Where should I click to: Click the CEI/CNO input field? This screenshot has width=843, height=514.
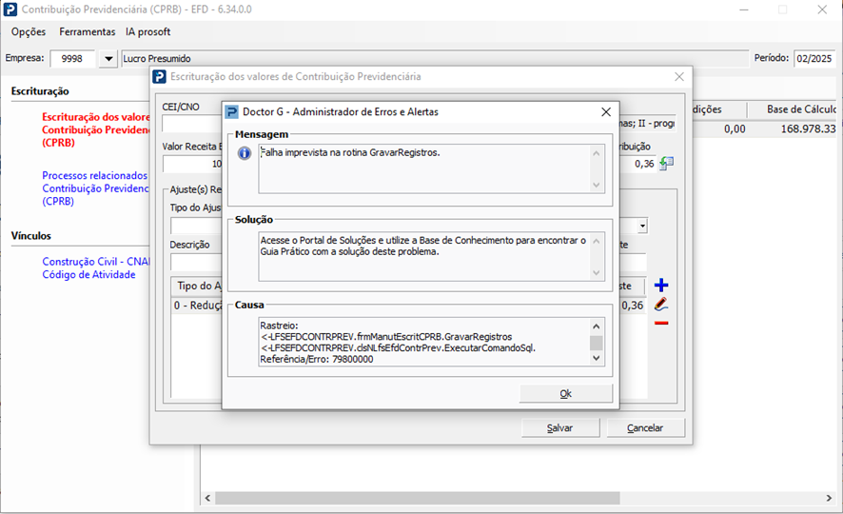pos(192,123)
